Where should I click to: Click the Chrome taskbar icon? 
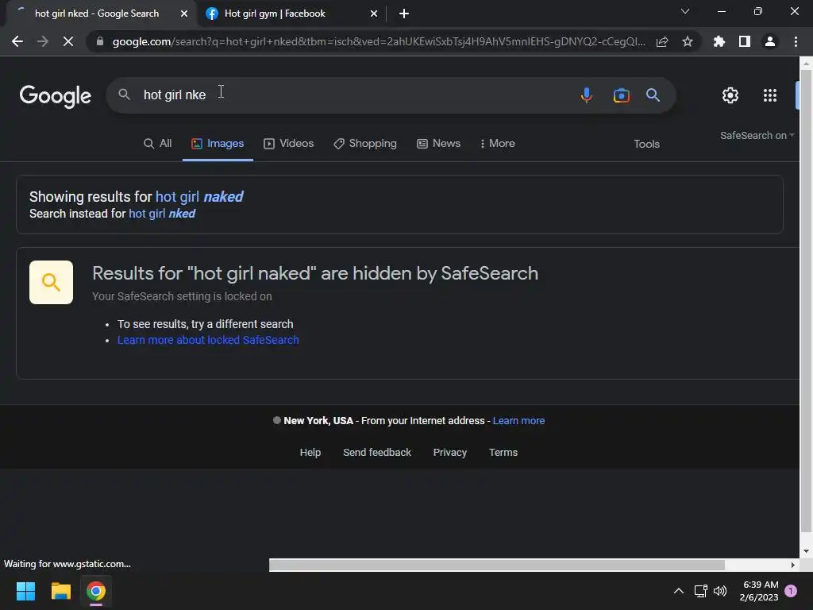point(96,591)
